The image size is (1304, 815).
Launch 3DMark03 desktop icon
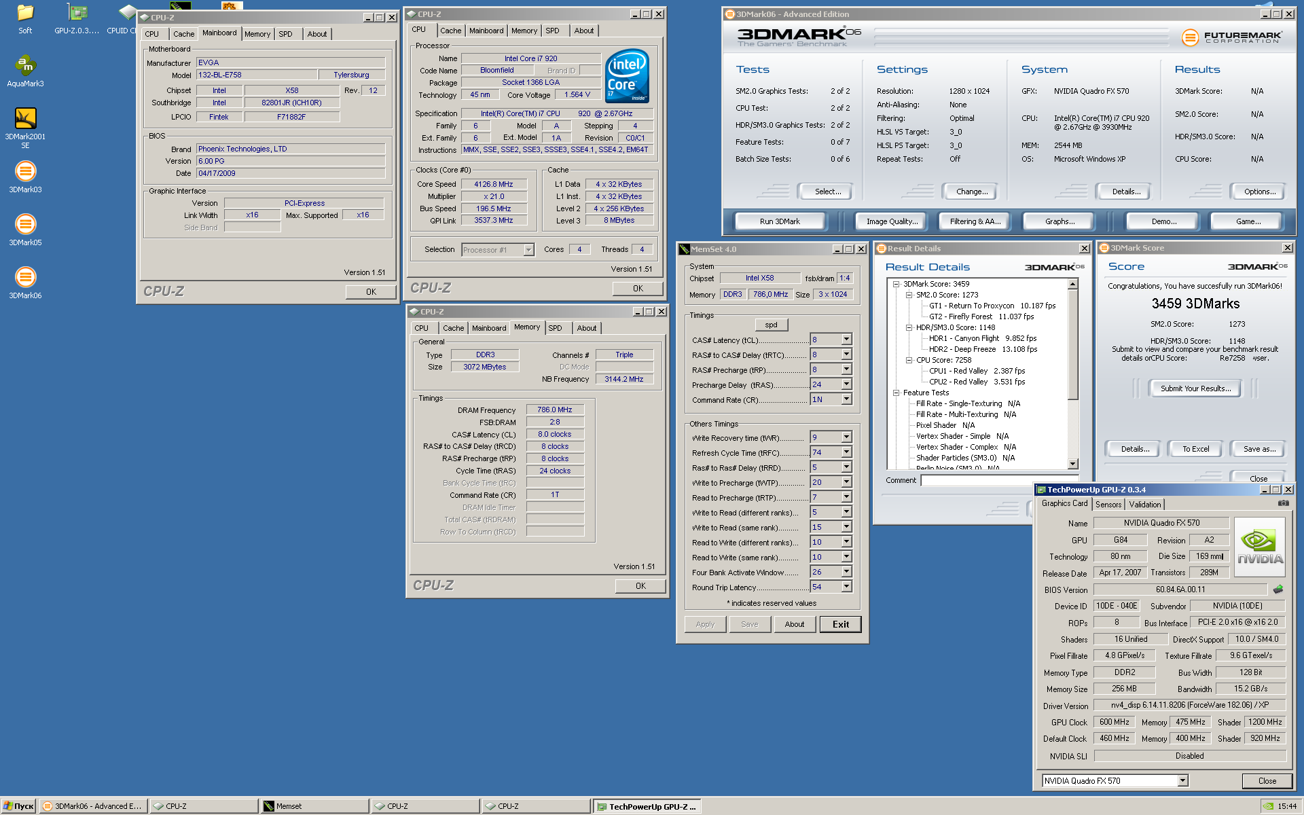point(25,177)
